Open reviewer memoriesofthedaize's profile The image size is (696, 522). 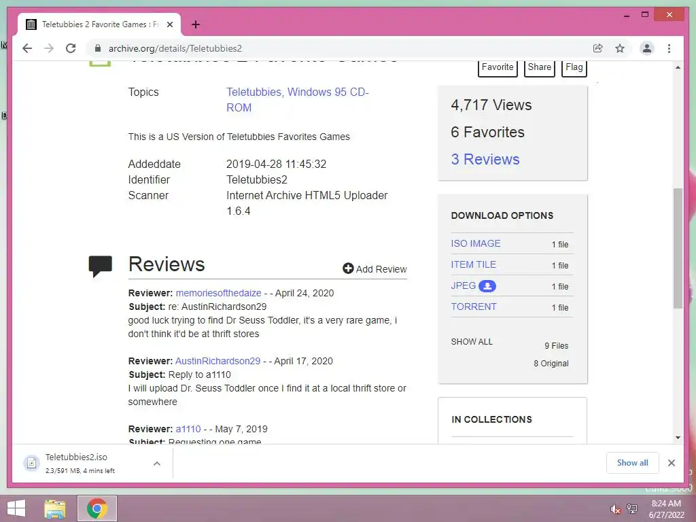coord(218,293)
